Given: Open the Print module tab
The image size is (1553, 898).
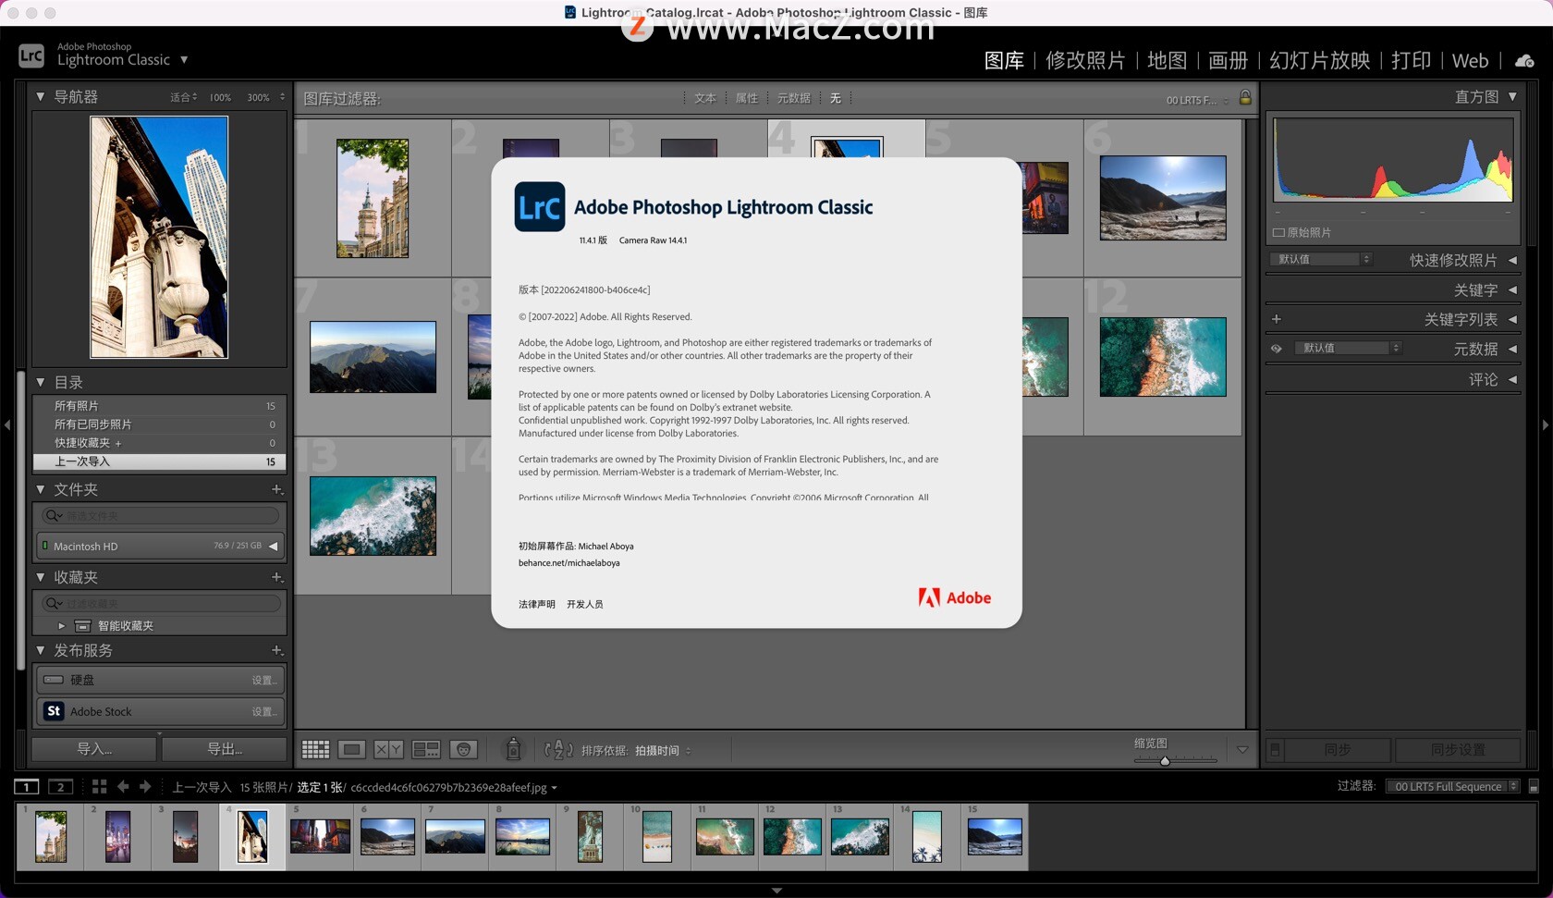Looking at the screenshot, I should pos(1412,61).
